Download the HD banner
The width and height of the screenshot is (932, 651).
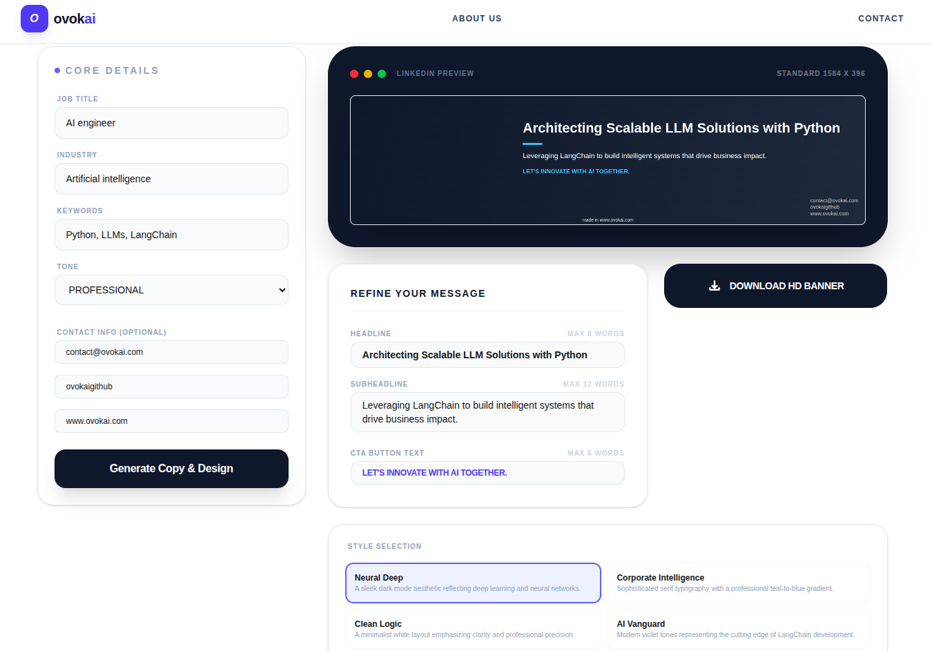click(775, 285)
